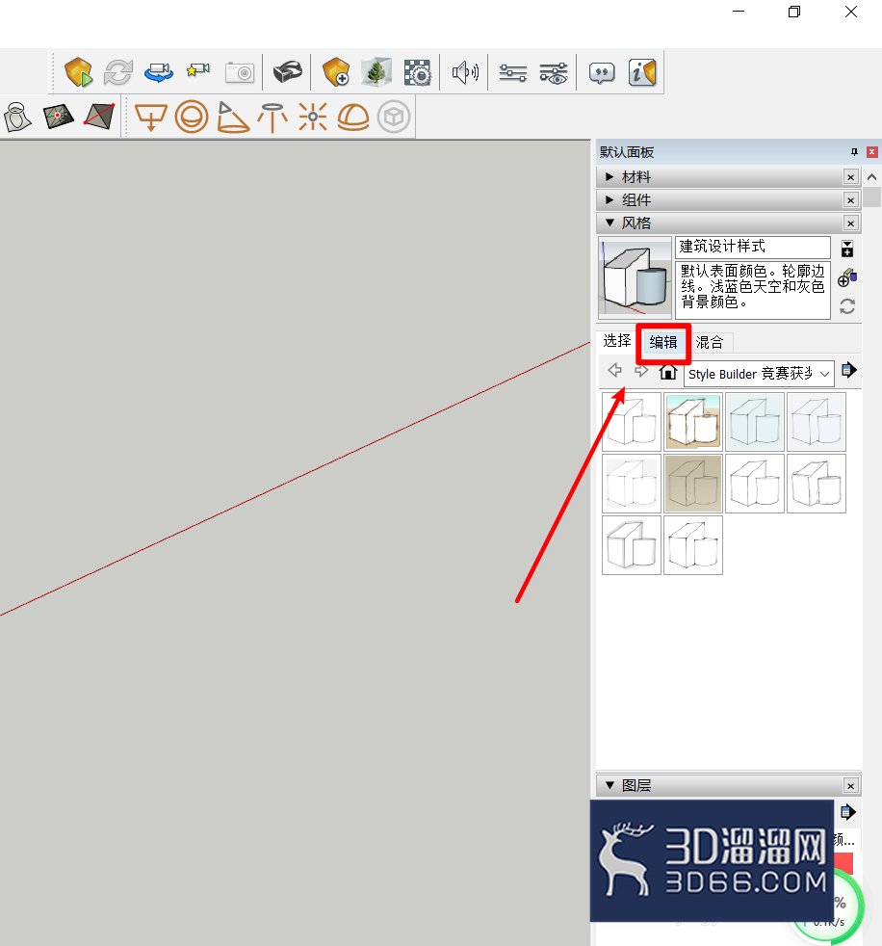
Task: Select the third style thumbnail in second row
Action: [755, 484]
